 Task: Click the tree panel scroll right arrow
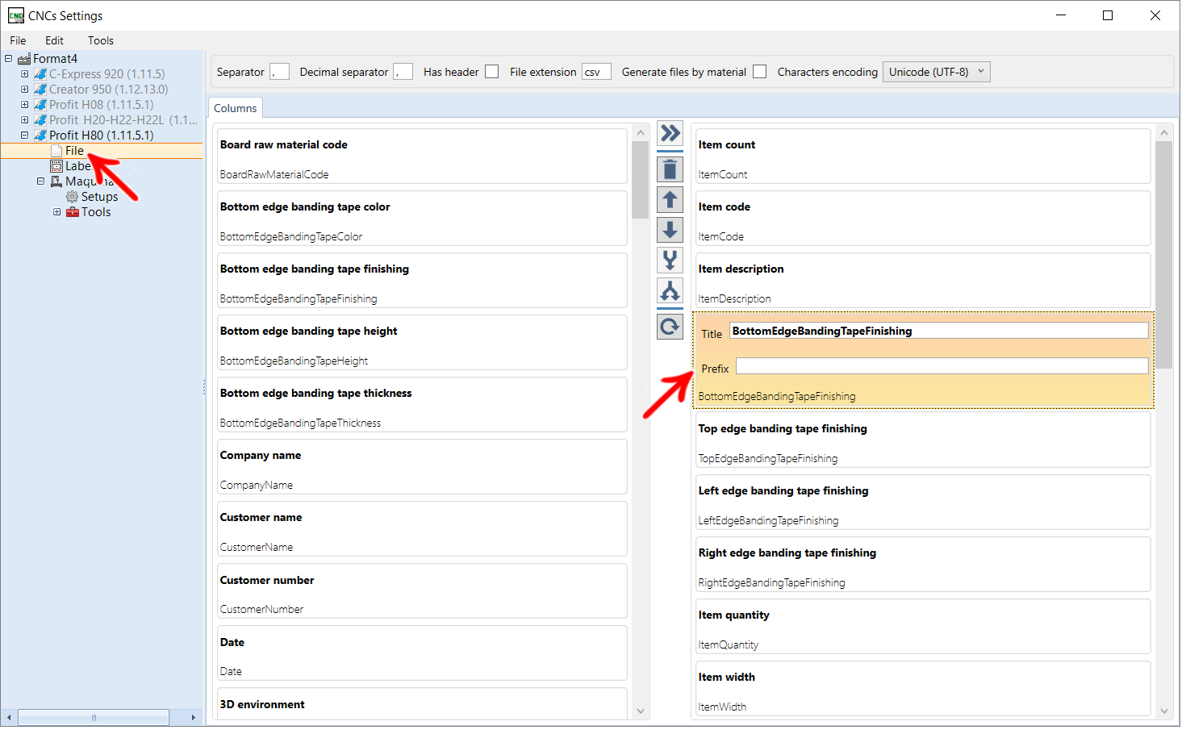pyautogui.click(x=194, y=718)
